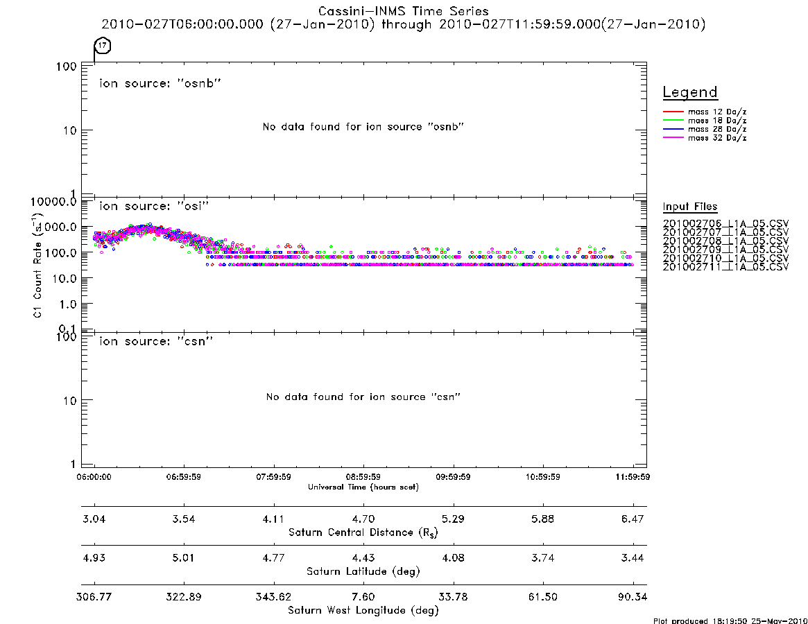The image size is (808, 624).
Task: Click the 3.04 central distance value
Action: point(94,519)
